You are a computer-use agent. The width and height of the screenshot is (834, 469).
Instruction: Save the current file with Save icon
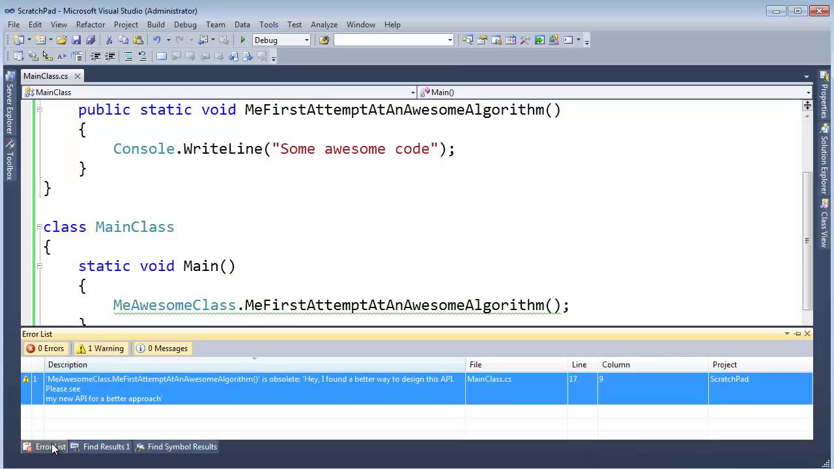(x=76, y=40)
